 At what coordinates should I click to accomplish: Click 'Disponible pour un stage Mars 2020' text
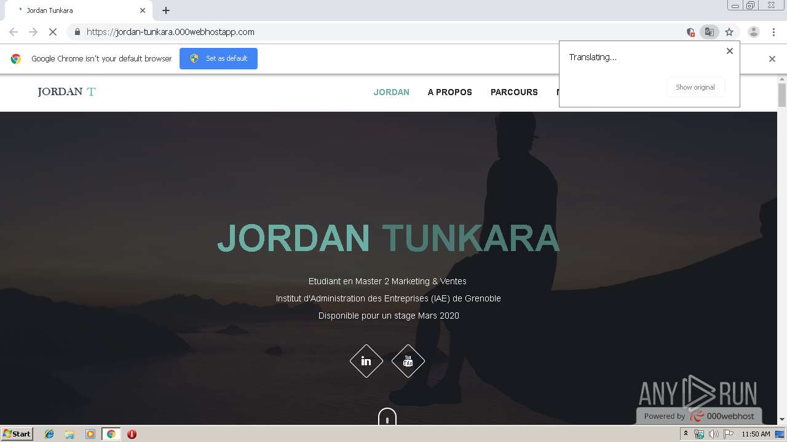pos(389,316)
